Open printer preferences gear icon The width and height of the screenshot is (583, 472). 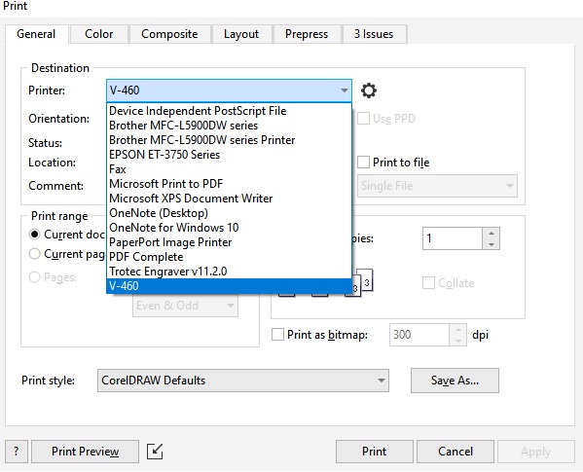tap(369, 91)
